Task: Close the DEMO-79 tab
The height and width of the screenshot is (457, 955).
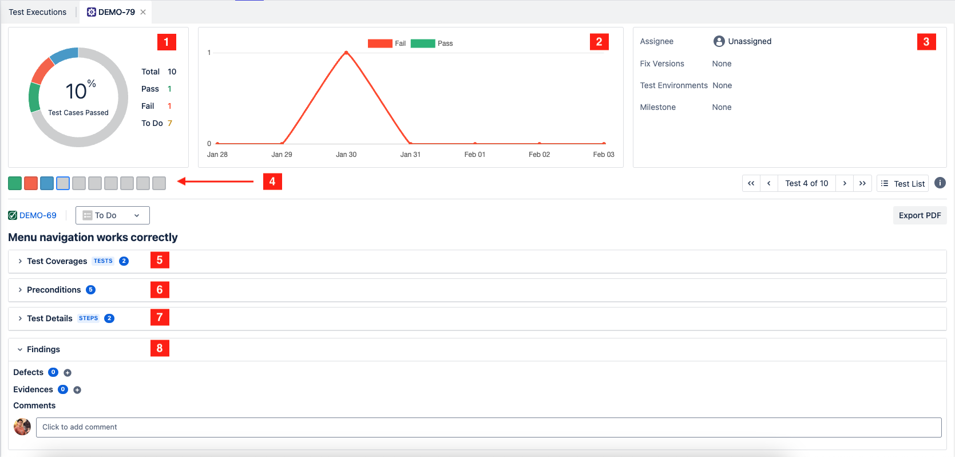Action: pyautogui.click(x=143, y=12)
